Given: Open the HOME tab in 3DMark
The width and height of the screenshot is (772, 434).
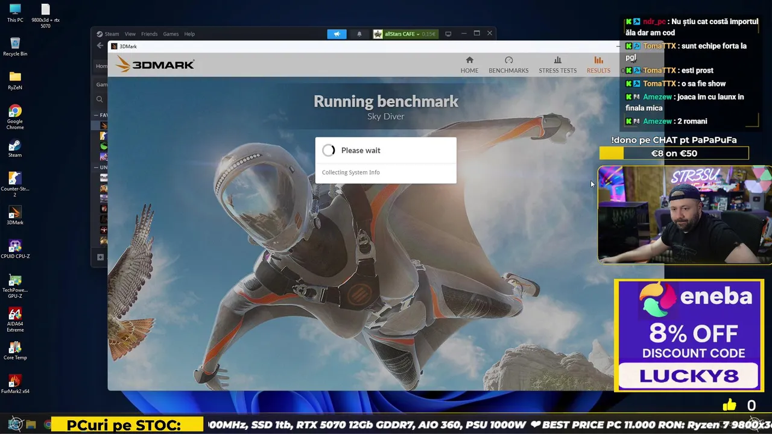Looking at the screenshot, I should tap(469, 64).
